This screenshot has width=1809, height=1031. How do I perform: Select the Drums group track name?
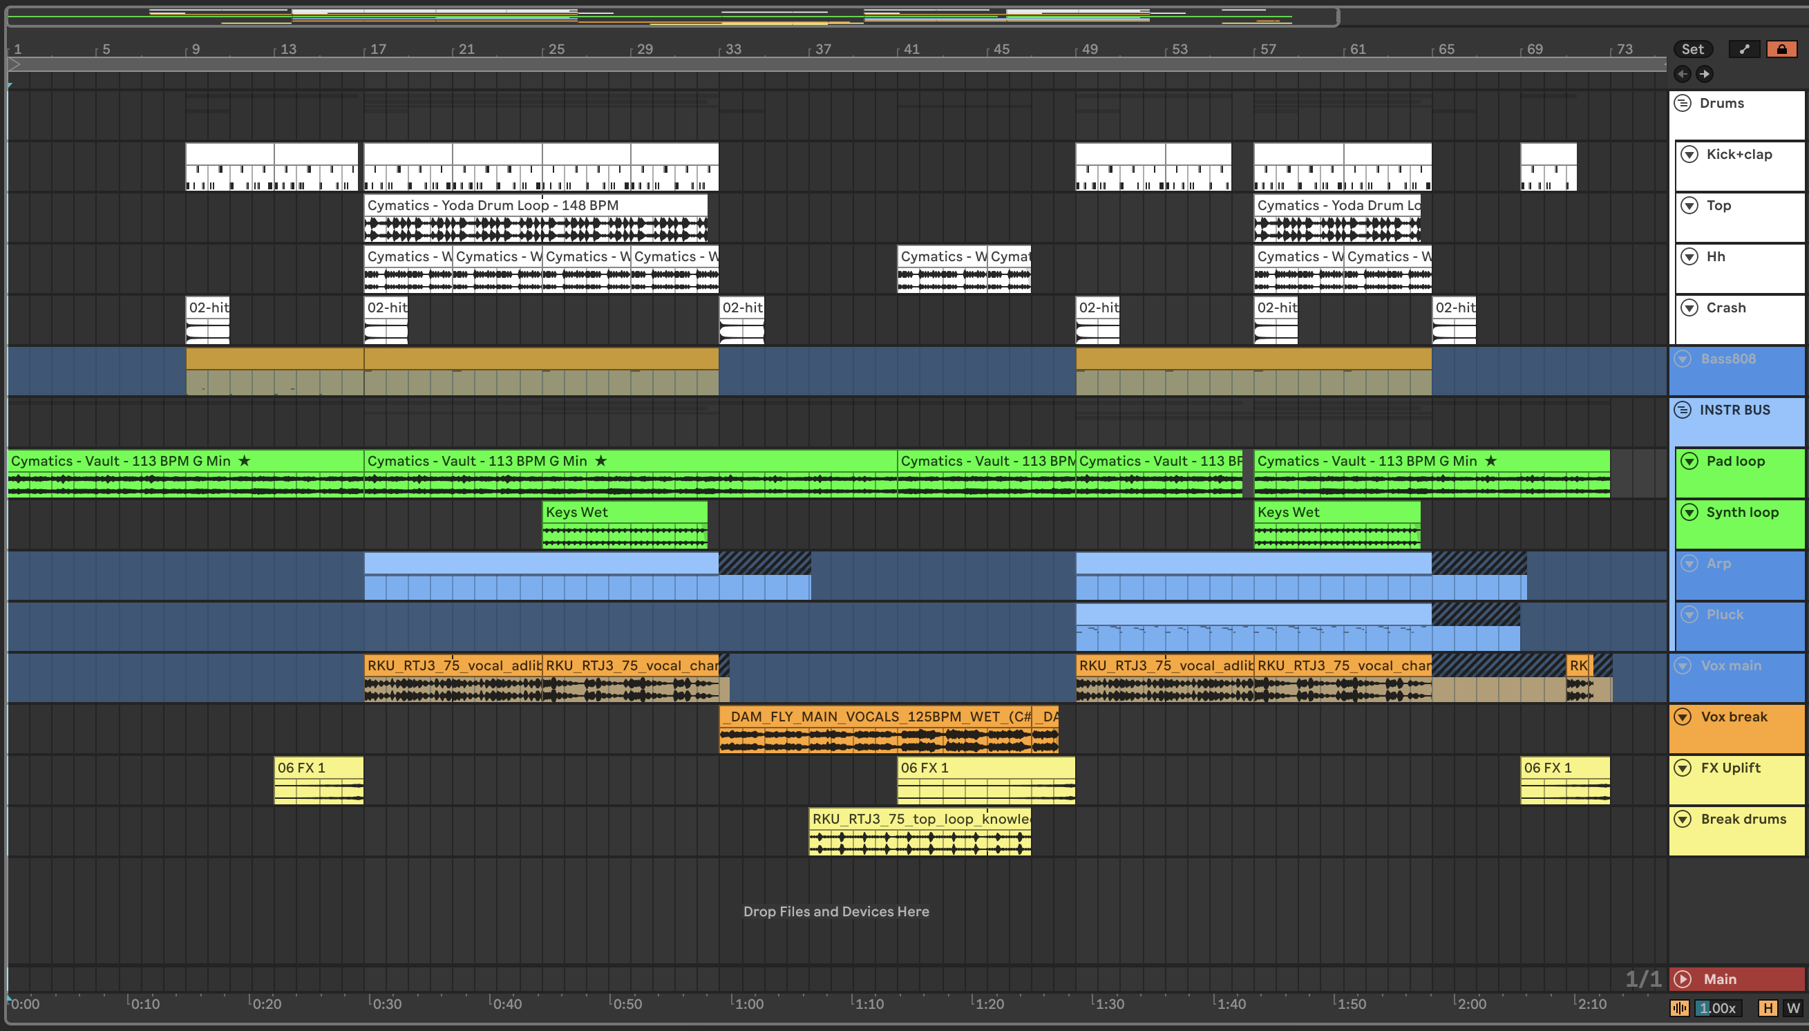click(1721, 104)
